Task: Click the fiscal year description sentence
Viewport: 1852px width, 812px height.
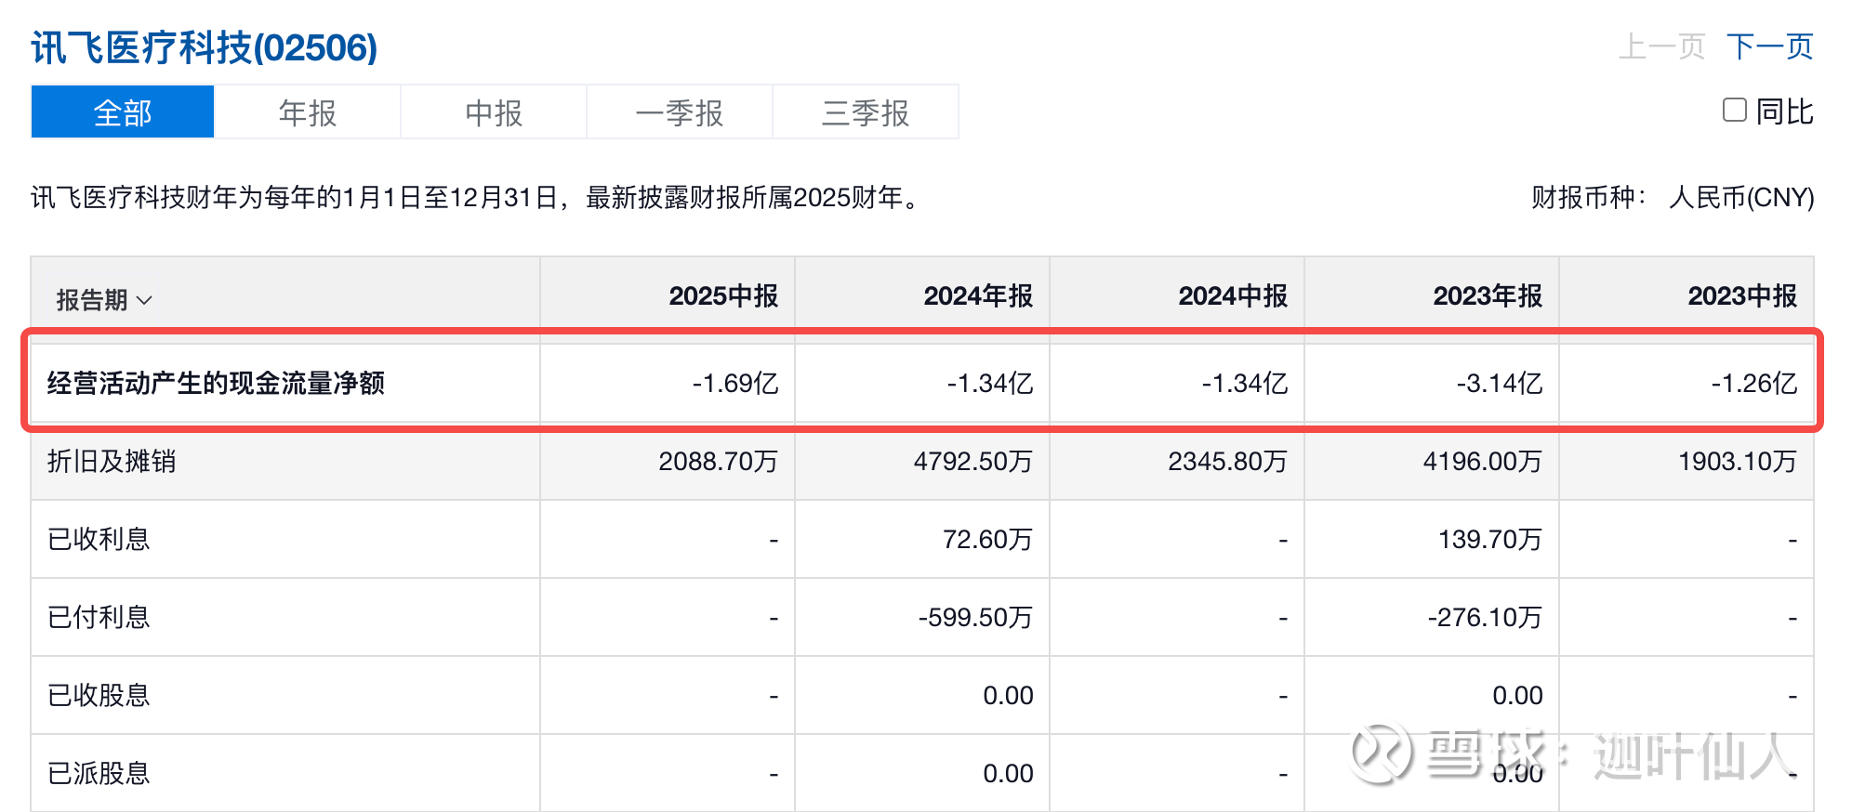Action: coord(476,197)
